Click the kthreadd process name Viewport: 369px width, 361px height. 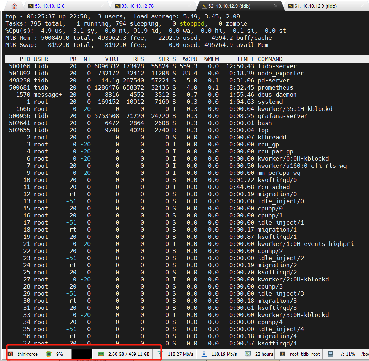[x=272, y=137]
